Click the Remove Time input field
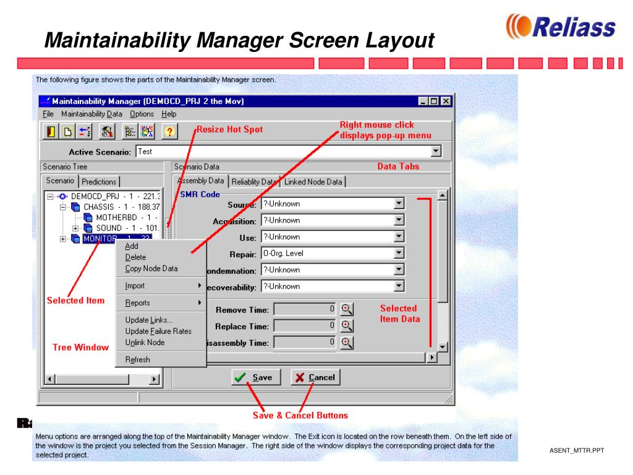The height and width of the screenshot is (475, 633). [x=305, y=309]
